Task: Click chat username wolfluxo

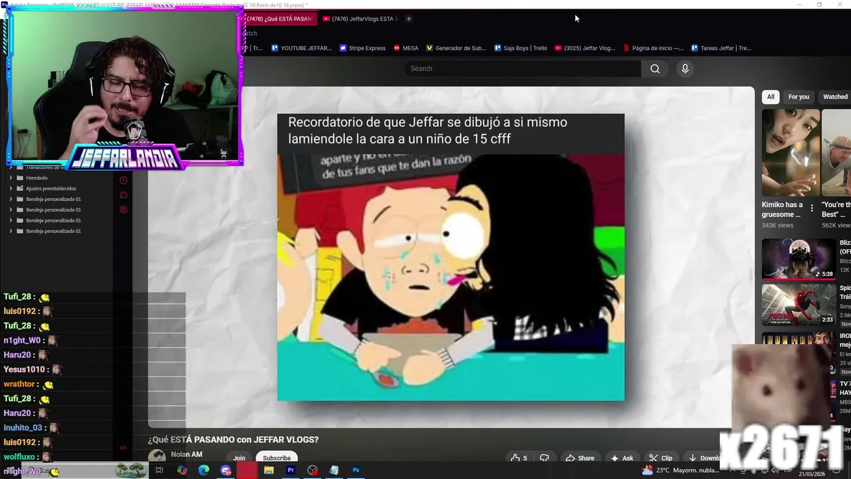Action: (x=19, y=457)
